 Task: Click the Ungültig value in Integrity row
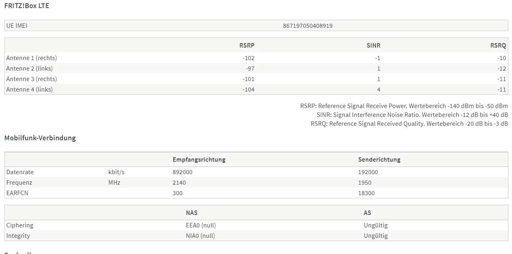click(376, 236)
